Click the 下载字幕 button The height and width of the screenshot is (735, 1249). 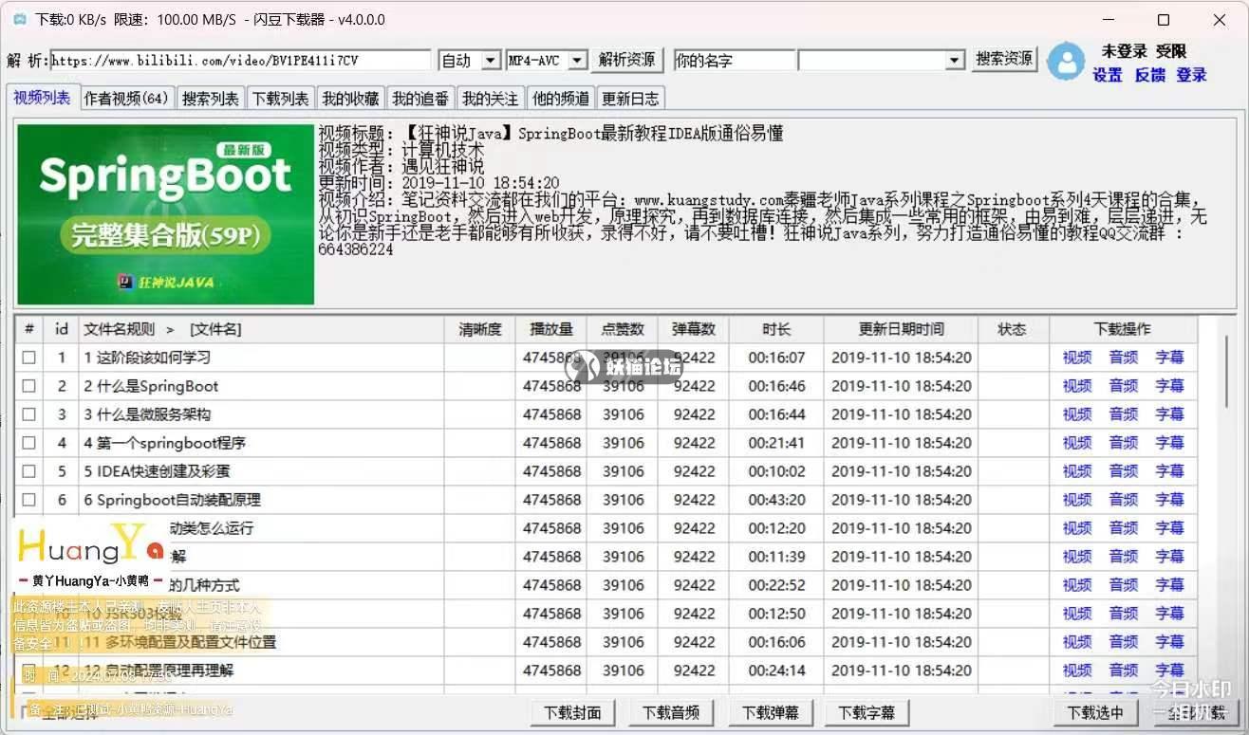click(x=867, y=712)
